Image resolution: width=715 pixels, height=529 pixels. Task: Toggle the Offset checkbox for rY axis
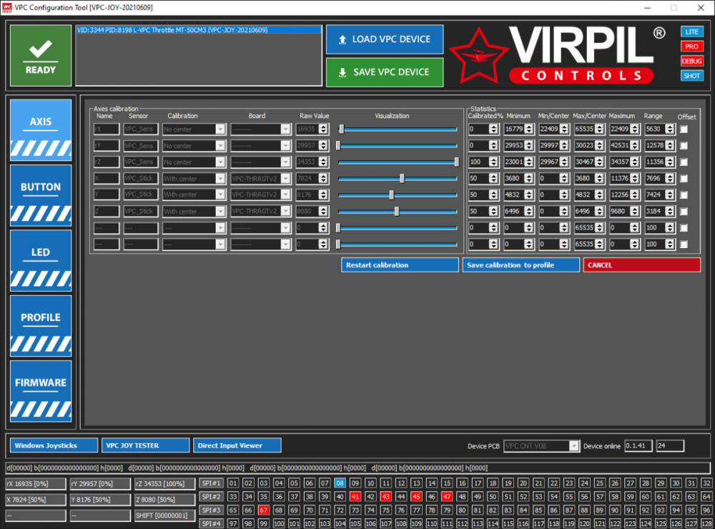[x=684, y=146]
